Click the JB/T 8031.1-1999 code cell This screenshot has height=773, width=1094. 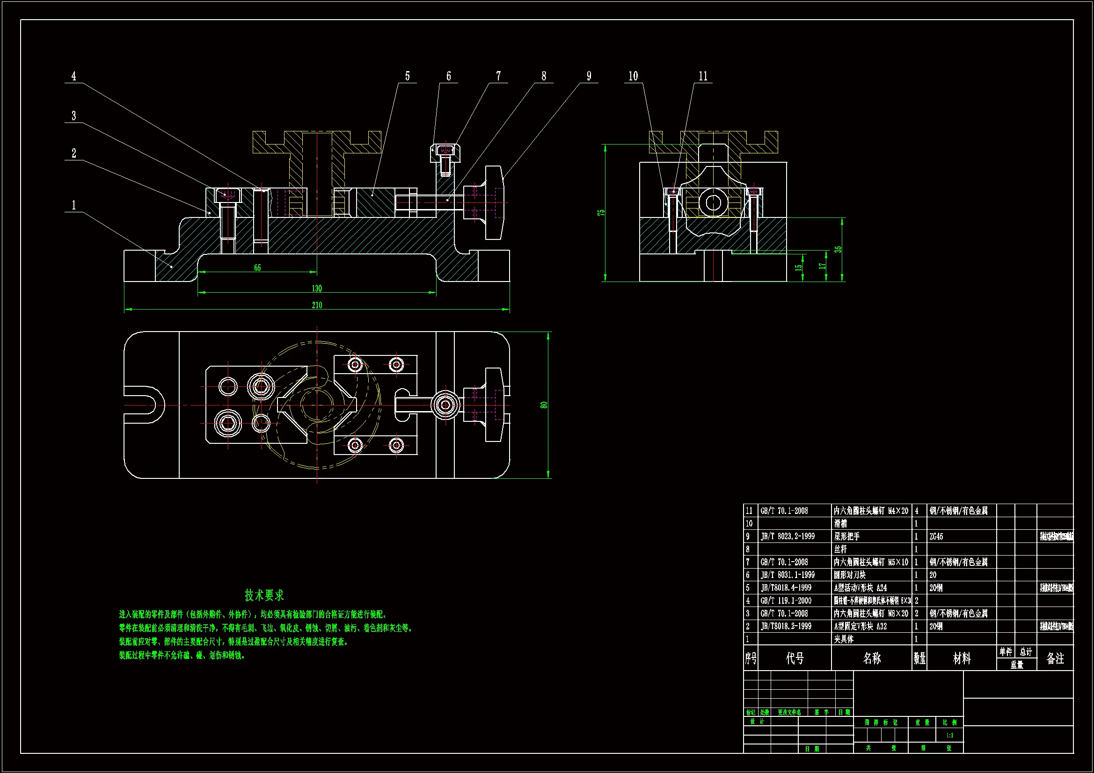[788, 575]
